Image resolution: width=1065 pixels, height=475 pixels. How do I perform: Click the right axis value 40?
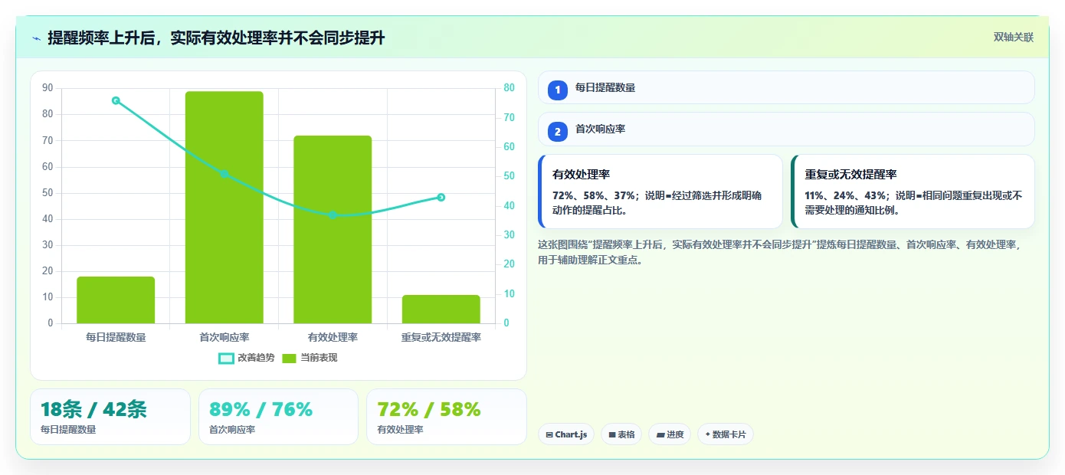click(510, 206)
